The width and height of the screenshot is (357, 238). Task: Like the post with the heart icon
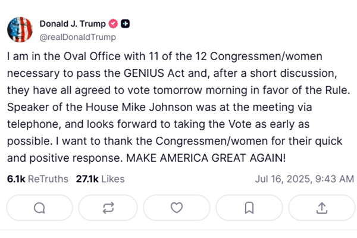coord(177,208)
